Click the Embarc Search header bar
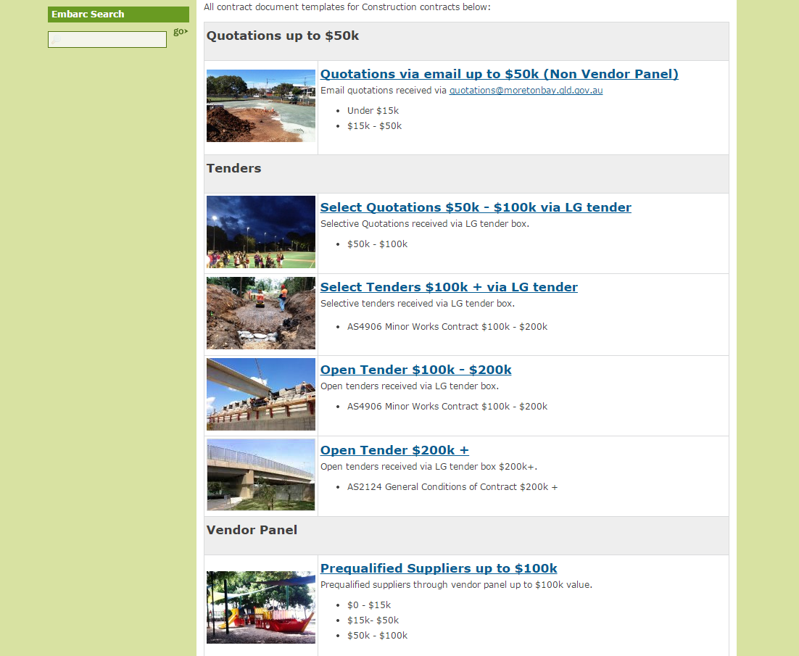Viewport: 799px width, 656px height. coord(118,14)
